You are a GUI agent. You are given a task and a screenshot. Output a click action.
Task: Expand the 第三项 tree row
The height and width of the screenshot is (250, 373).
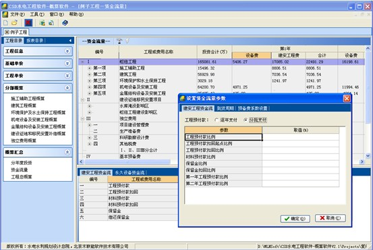(90, 81)
